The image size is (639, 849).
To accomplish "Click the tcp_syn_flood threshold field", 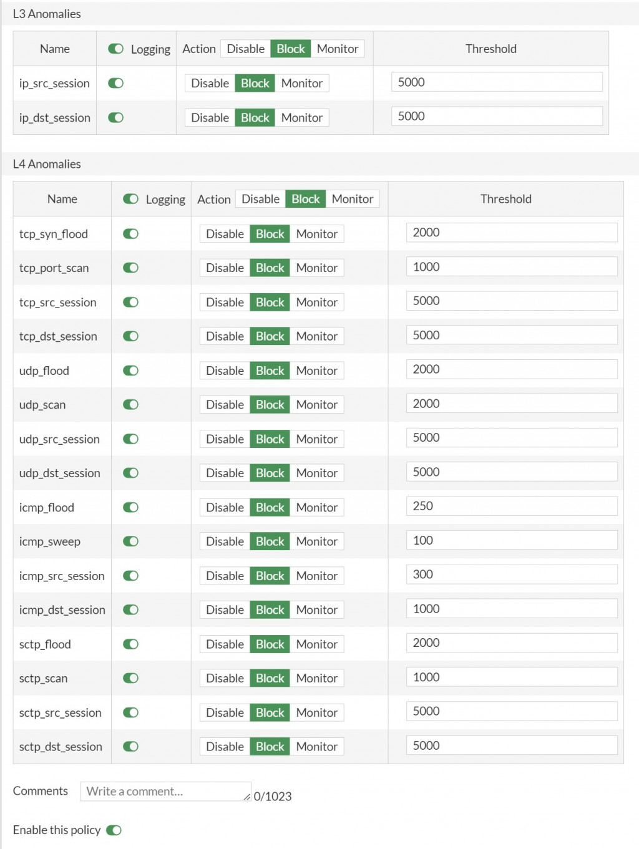I will pos(511,233).
